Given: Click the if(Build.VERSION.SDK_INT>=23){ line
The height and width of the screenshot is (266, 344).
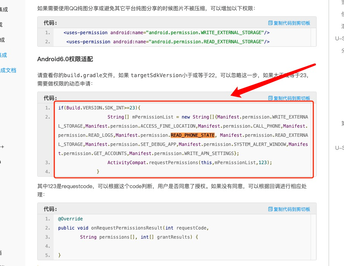Looking at the screenshot, I should pyautogui.click(x=99, y=108).
